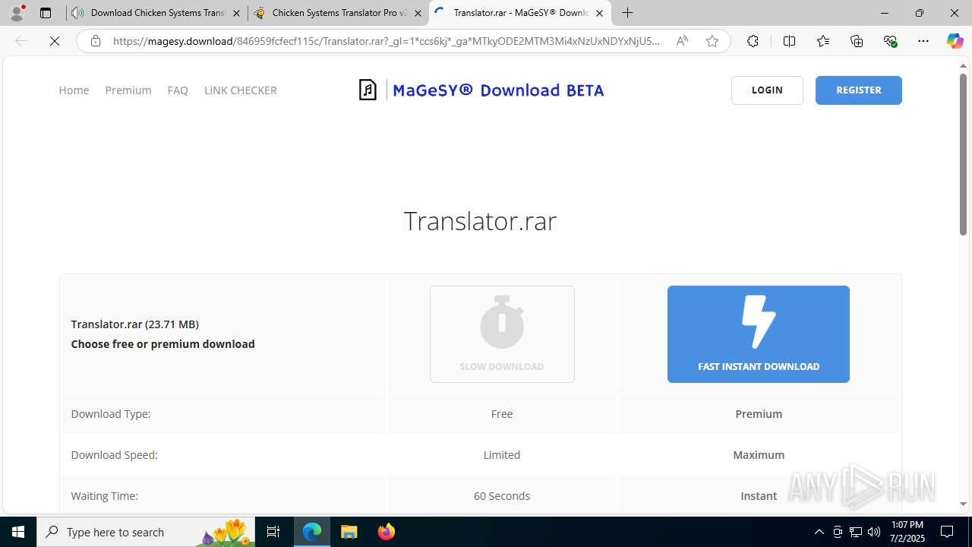Open Task View on the taskbar
This screenshot has height=547, width=972.
273,532
